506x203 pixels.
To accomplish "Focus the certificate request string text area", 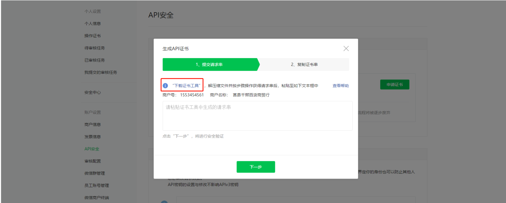I will click(257, 116).
